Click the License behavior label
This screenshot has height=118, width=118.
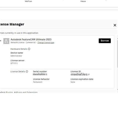click(x=41, y=79)
